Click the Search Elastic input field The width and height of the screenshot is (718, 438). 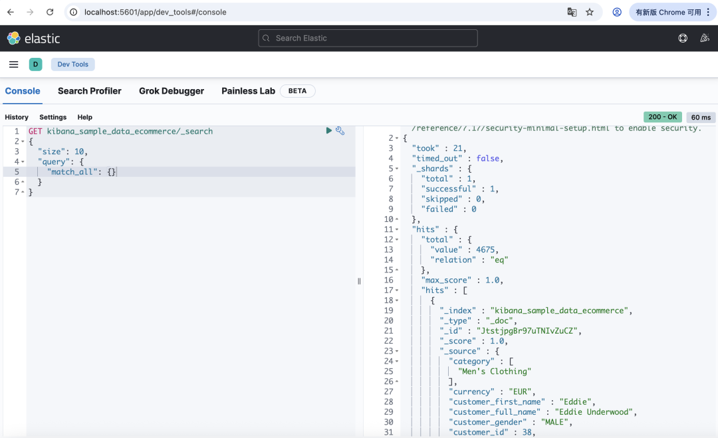click(368, 39)
